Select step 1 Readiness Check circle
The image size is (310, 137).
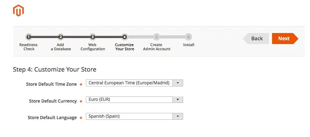[29, 37]
